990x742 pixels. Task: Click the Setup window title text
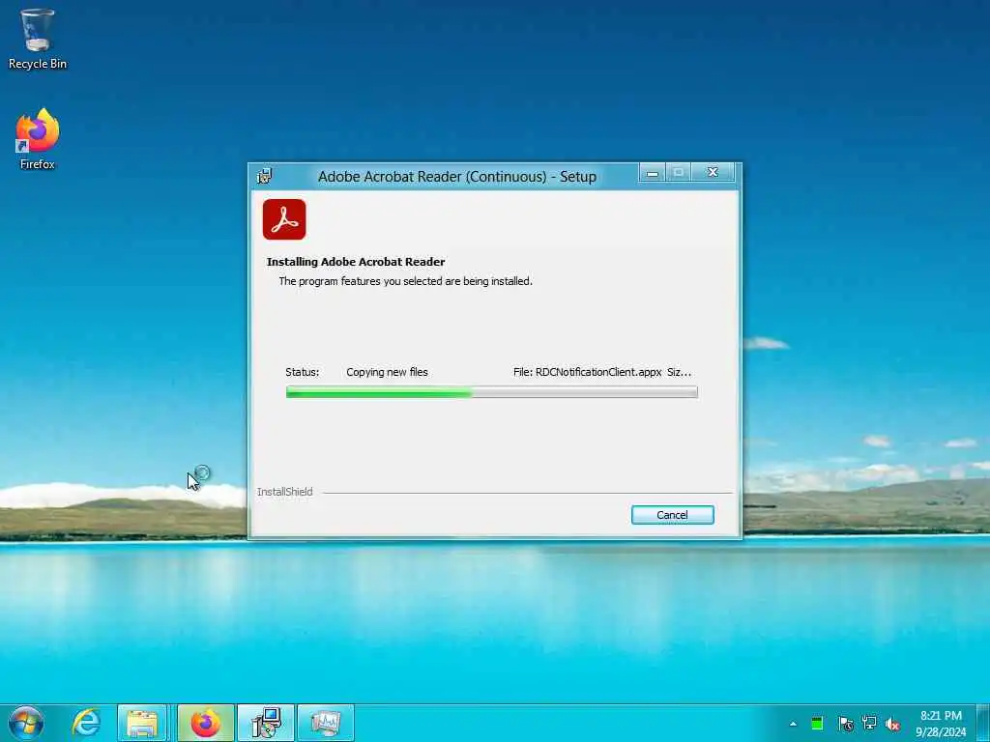click(x=457, y=177)
